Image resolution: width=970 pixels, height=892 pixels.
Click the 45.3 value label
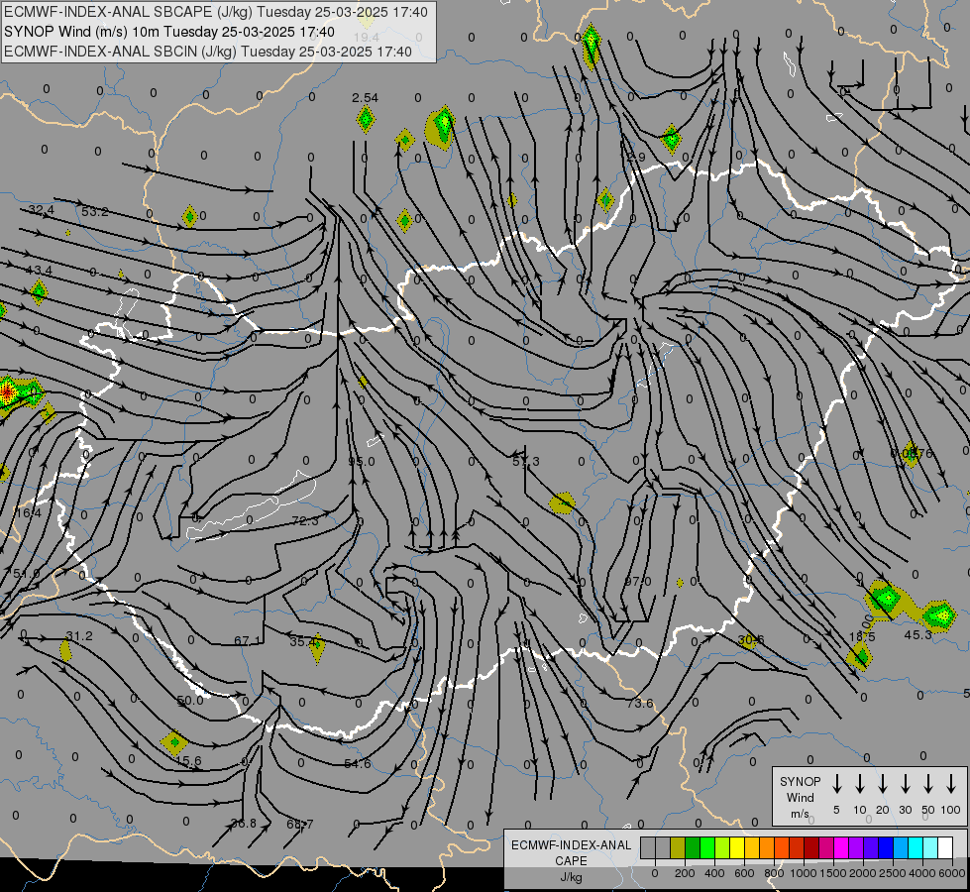tap(918, 635)
